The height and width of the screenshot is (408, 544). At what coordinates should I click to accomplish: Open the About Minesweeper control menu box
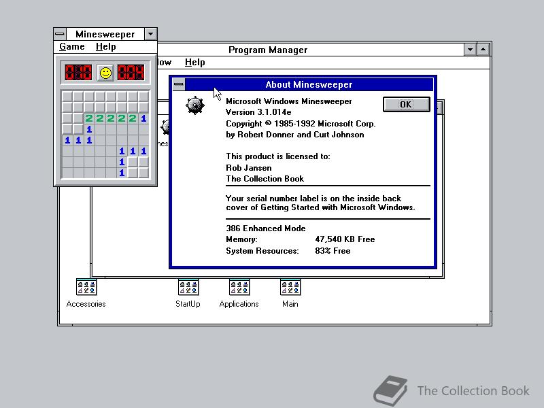point(179,84)
